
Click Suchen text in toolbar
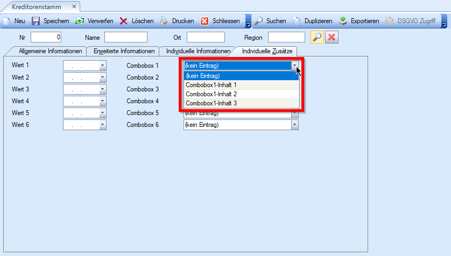[276, 21]
